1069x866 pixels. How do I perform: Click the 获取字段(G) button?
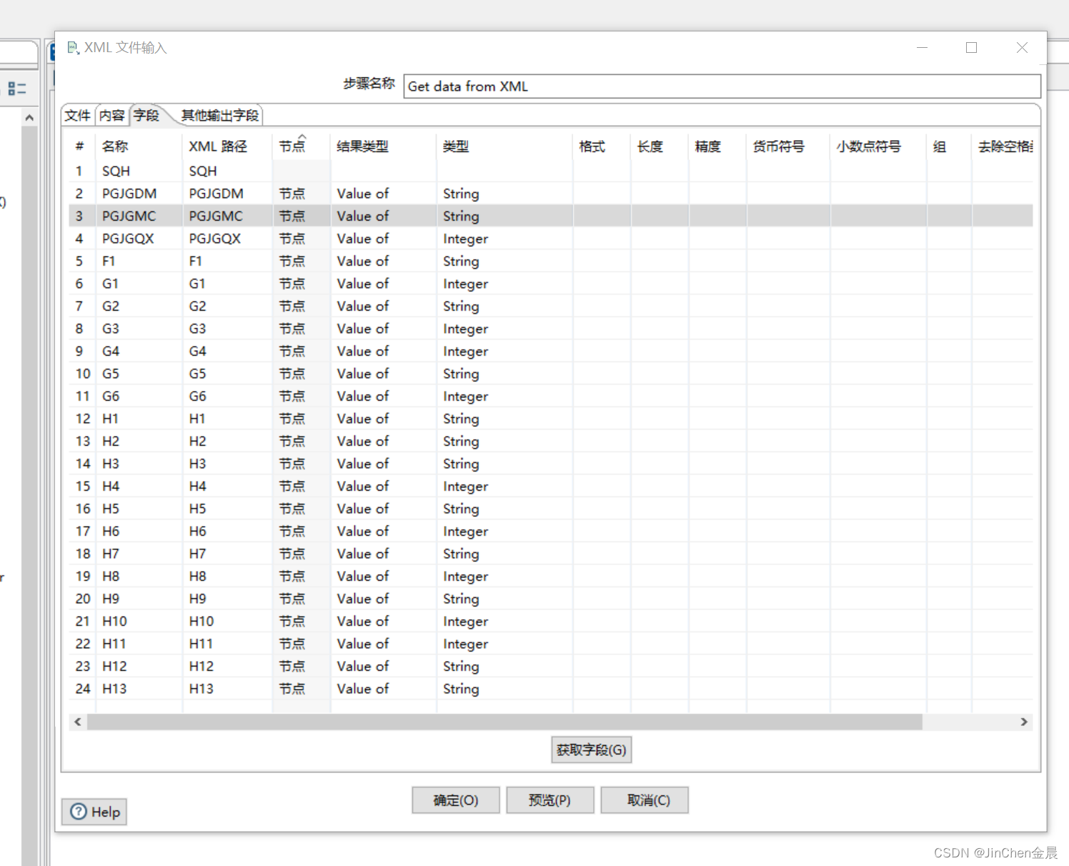pos(592,750)
